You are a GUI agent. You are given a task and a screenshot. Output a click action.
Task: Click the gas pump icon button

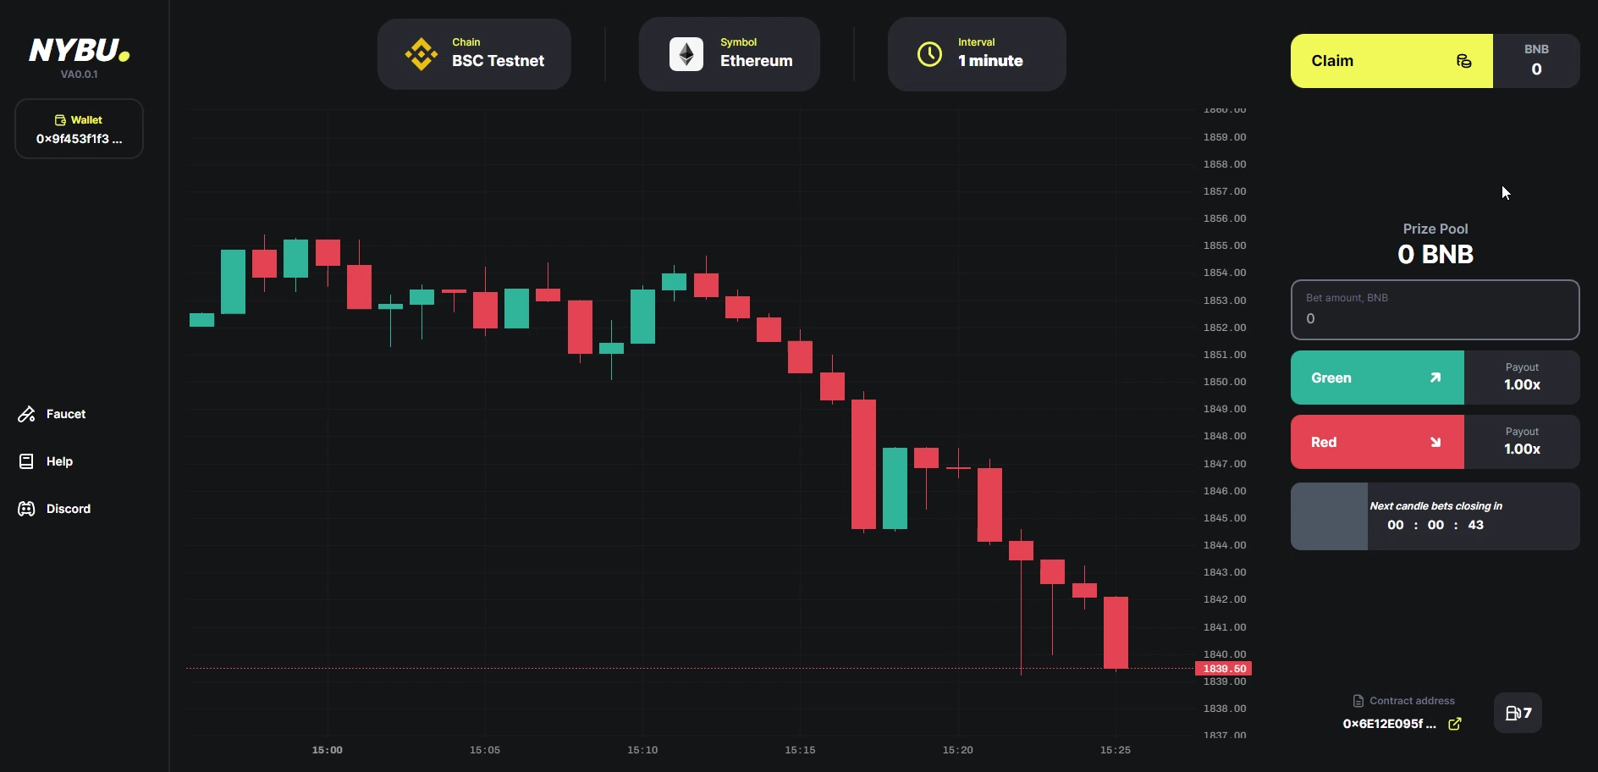pyautogui.click(x=1518, y=713)
